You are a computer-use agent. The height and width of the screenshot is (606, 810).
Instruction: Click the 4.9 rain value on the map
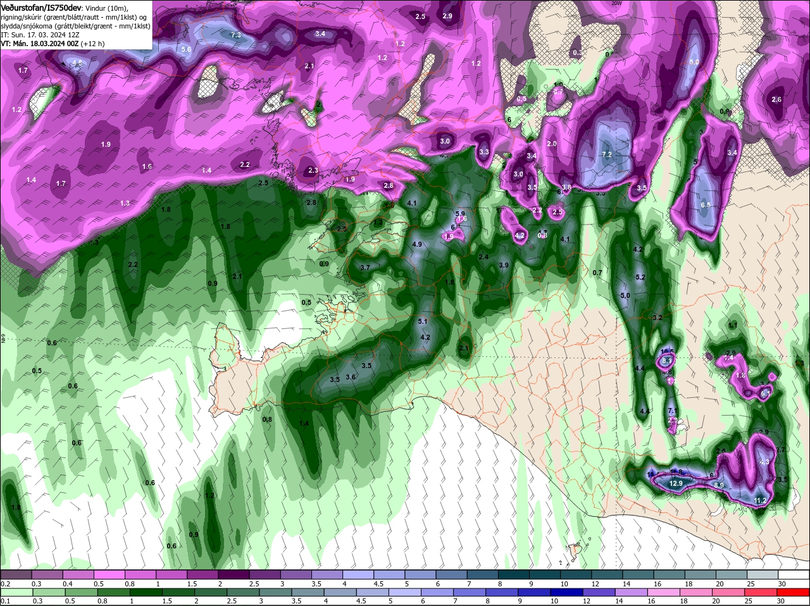(417, 244)
